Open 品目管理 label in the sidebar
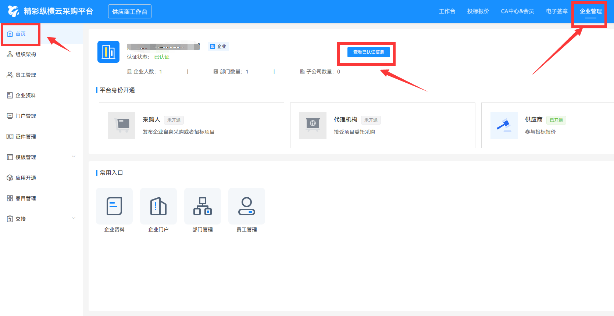614x316 pixels. pos(26,198)
